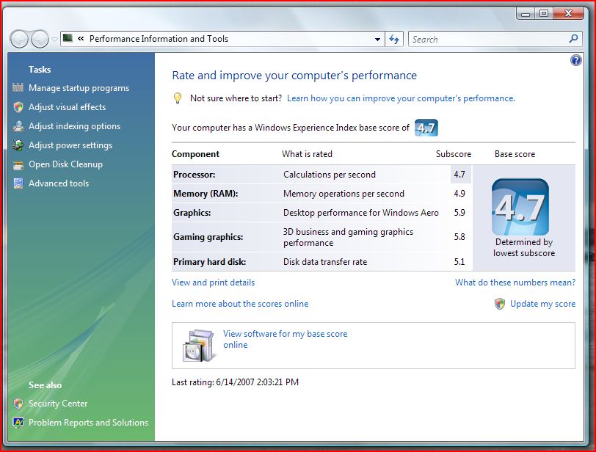Select the Memory (RAM) row label

pos(206,194)
